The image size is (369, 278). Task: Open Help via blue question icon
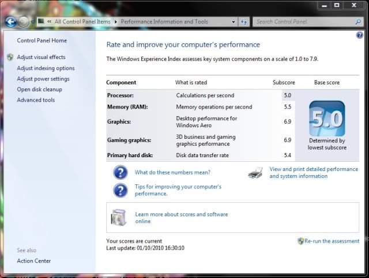click(x=360, y=35)
